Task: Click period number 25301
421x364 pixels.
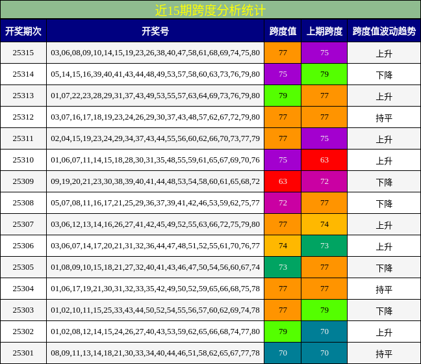Action: click(23, 353)
